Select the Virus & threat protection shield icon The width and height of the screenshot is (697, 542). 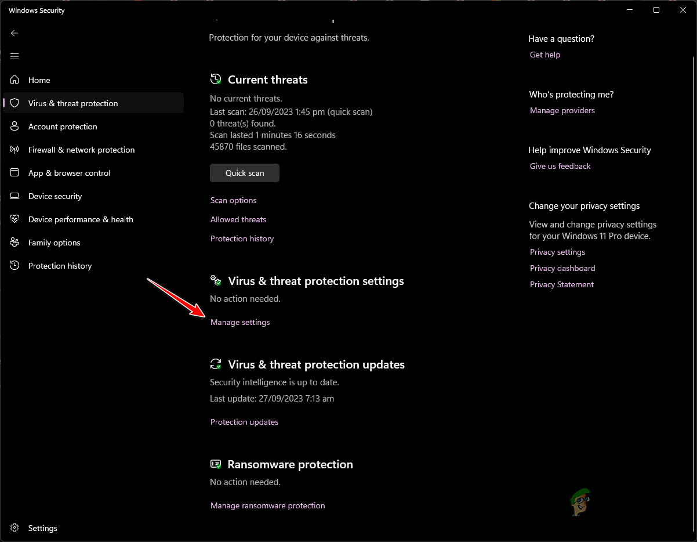click(14, 103)
